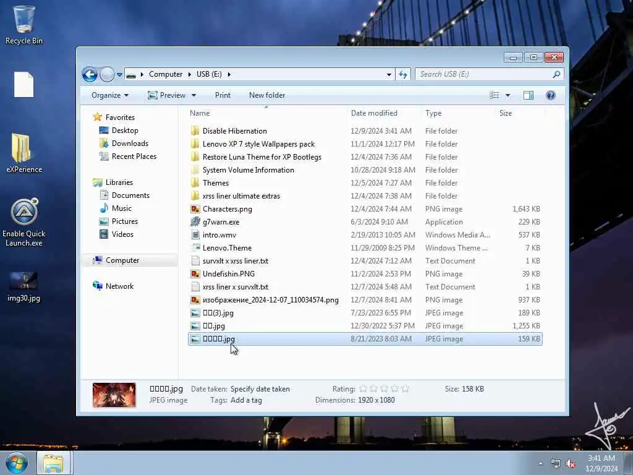The width and height of the screenshot is (633, 475).
Task: Sort by Date modified column
Action: pyautogui.click(x=374, y=113)
